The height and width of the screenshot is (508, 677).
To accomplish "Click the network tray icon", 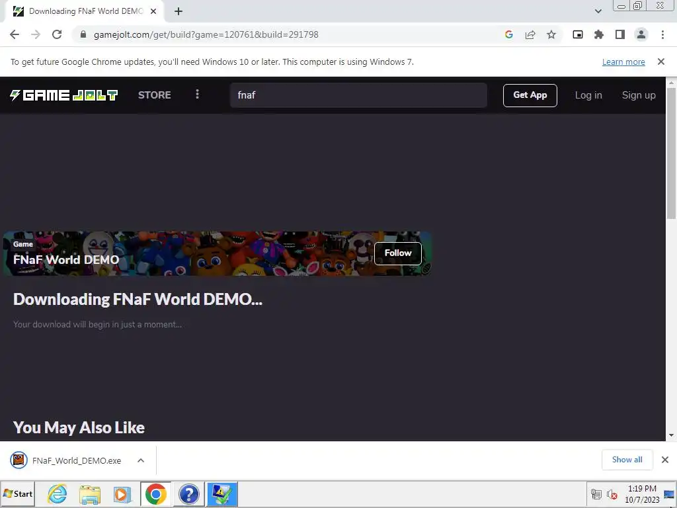I will (596, 494).
